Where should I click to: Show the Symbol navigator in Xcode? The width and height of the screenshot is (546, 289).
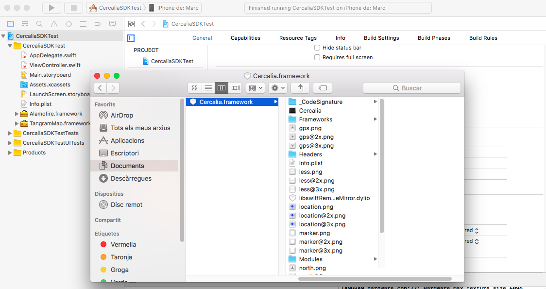pos(25,24)
